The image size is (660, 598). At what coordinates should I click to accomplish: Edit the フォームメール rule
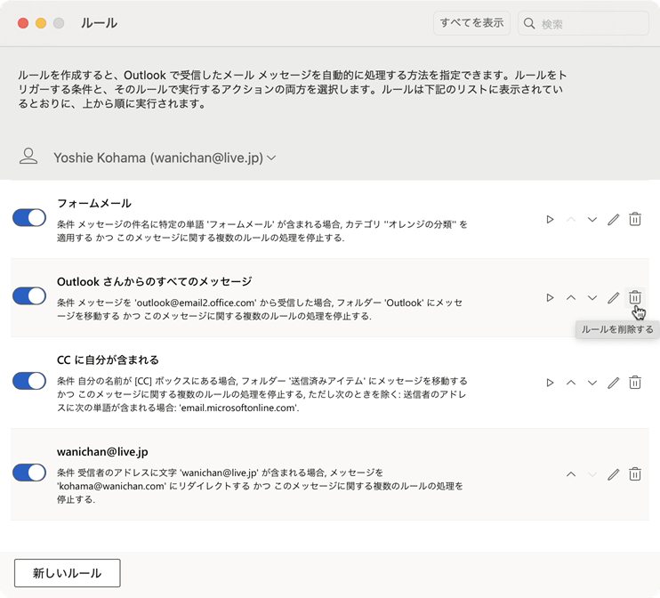[x=613, y=219]
